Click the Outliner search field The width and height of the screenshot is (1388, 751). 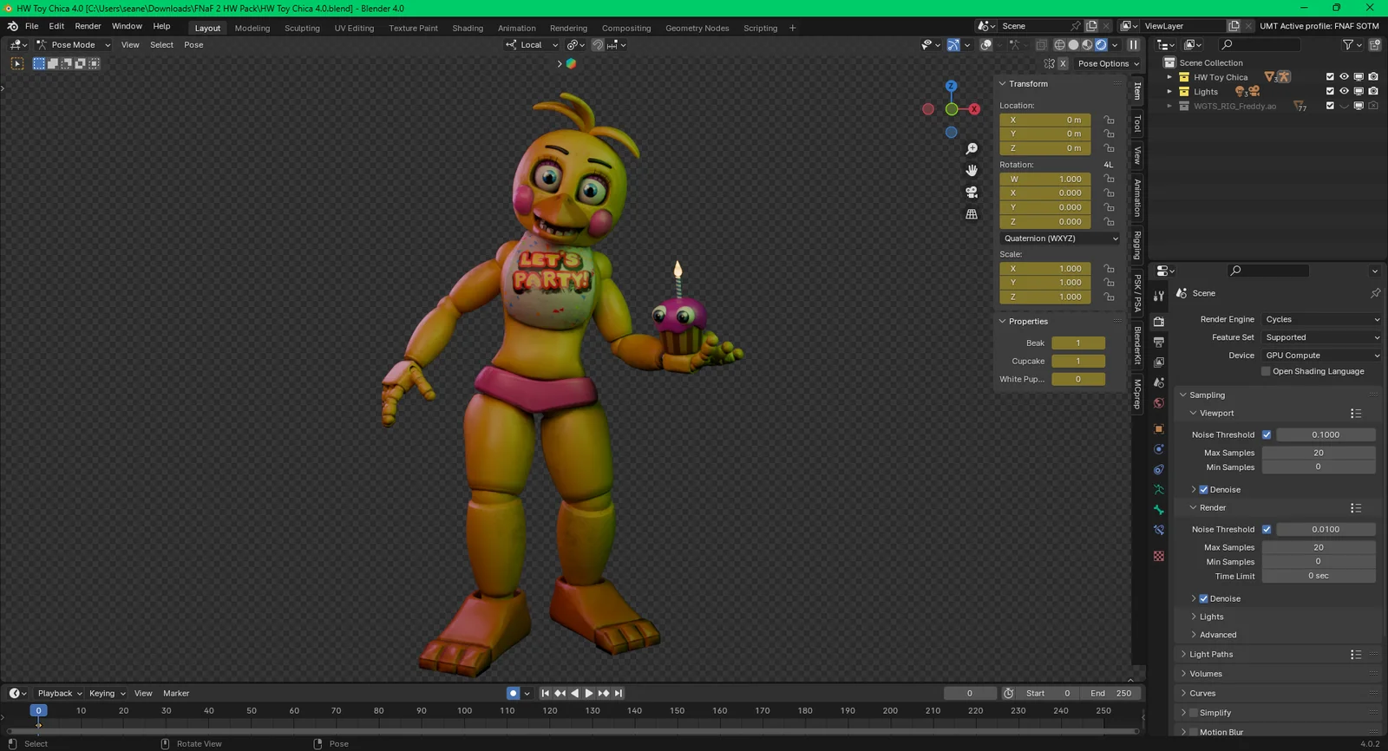coord(1260,45)
